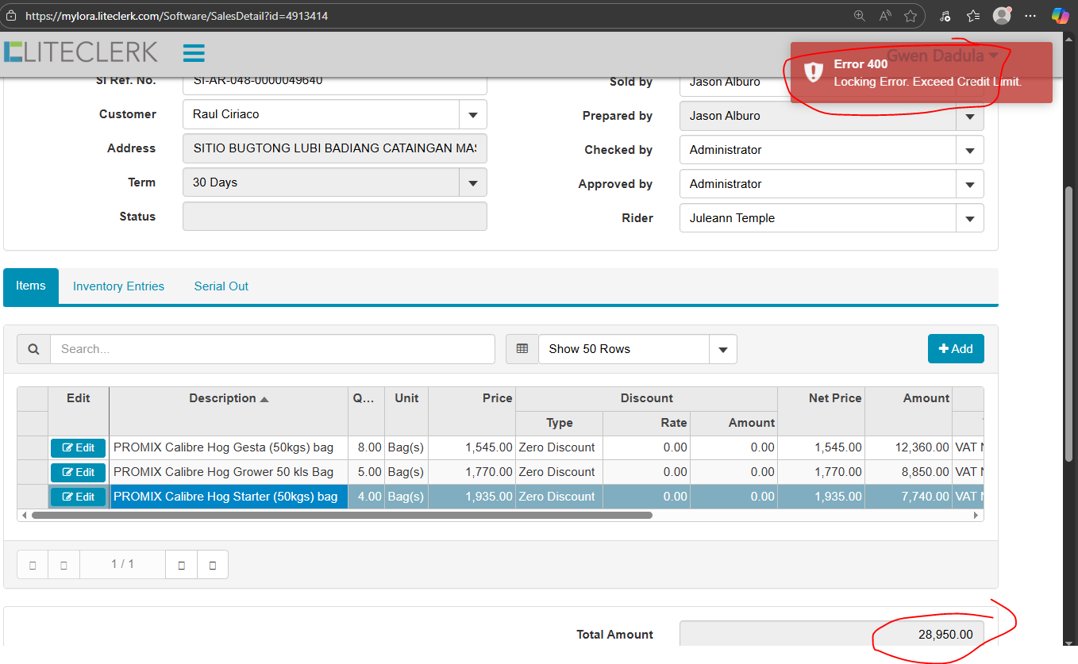The height and width of the screenshot is (664, 1078).
Task: Switch to the Inventory Entries tab
Action: pyautogui.click(x=118, y=286)
